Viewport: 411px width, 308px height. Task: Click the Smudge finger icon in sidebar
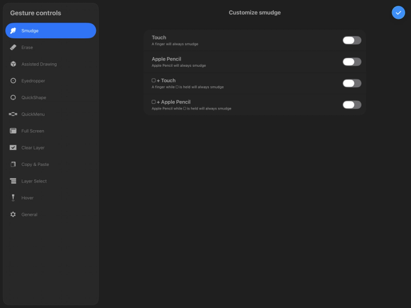pyautogui.click(x=13, y=31)
